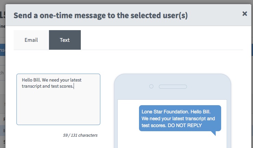The image size is (253, 148).
Task: Click inside the message text area
Action: point(58,99)
